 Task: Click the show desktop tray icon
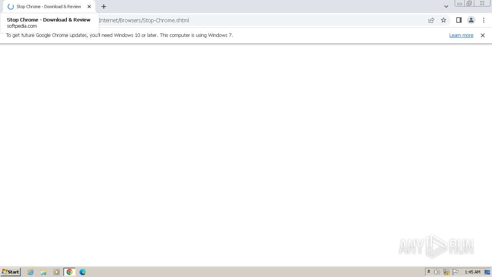[x=487, y=272]
